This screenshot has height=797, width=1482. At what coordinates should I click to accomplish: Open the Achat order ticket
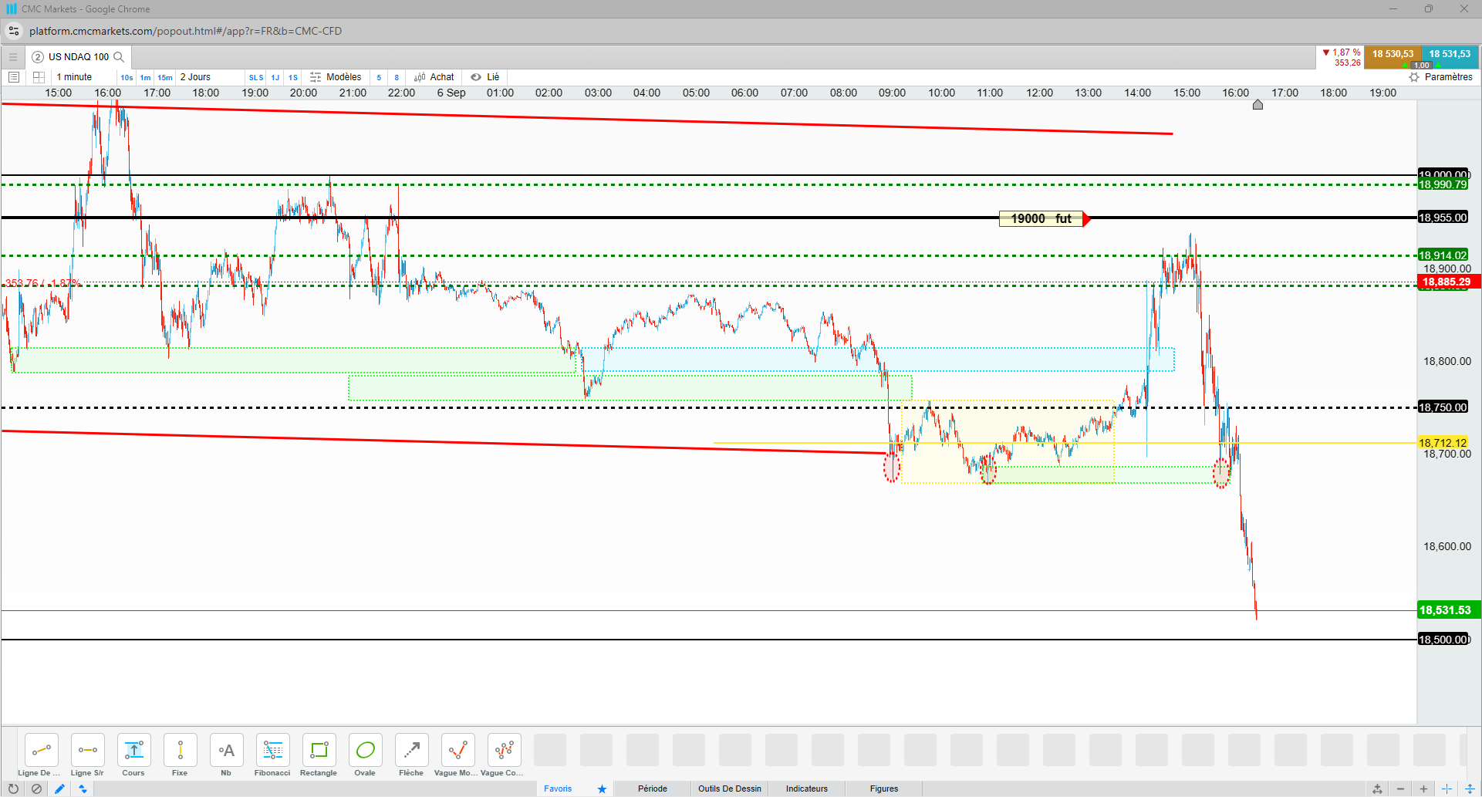[434, 77]
